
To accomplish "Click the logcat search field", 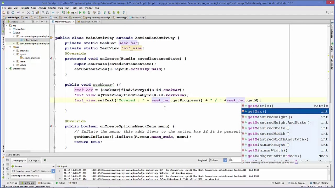I will click(x=236, y=160).
